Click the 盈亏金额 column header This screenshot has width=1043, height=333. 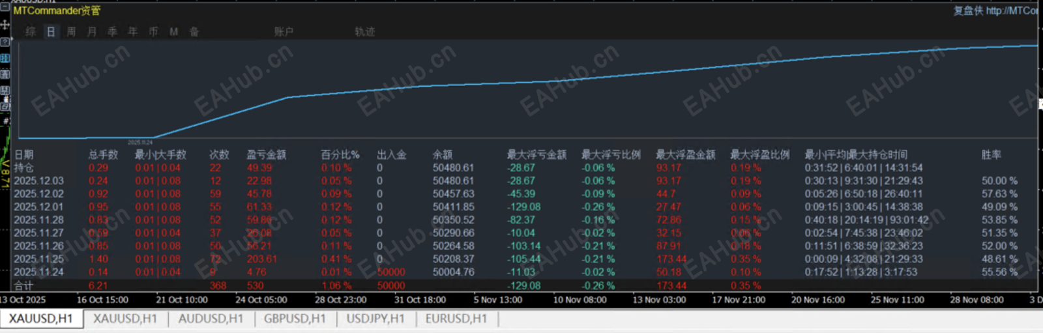[x=267, y=154]
